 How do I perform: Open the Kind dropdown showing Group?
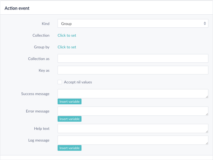coord(133,24)
